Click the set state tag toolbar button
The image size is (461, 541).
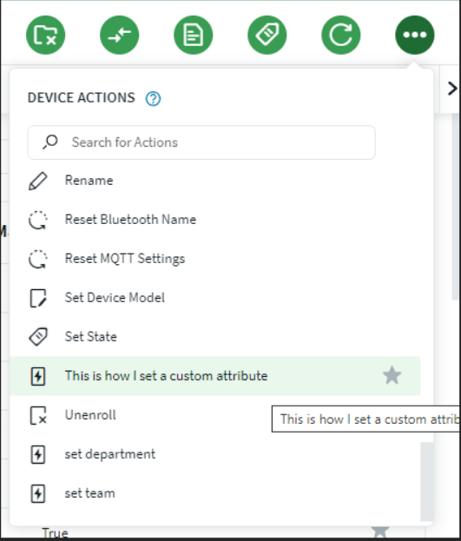pos(267,35)
